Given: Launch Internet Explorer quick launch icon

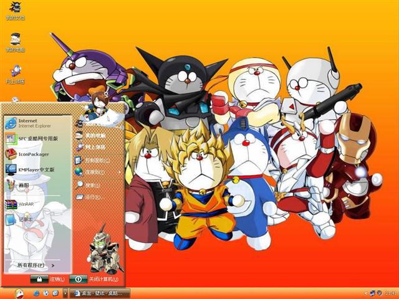Looking at the screenshot, I should pos(36,293).
